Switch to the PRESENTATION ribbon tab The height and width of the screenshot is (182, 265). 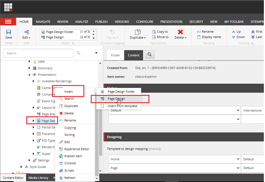tap(171, 22)
